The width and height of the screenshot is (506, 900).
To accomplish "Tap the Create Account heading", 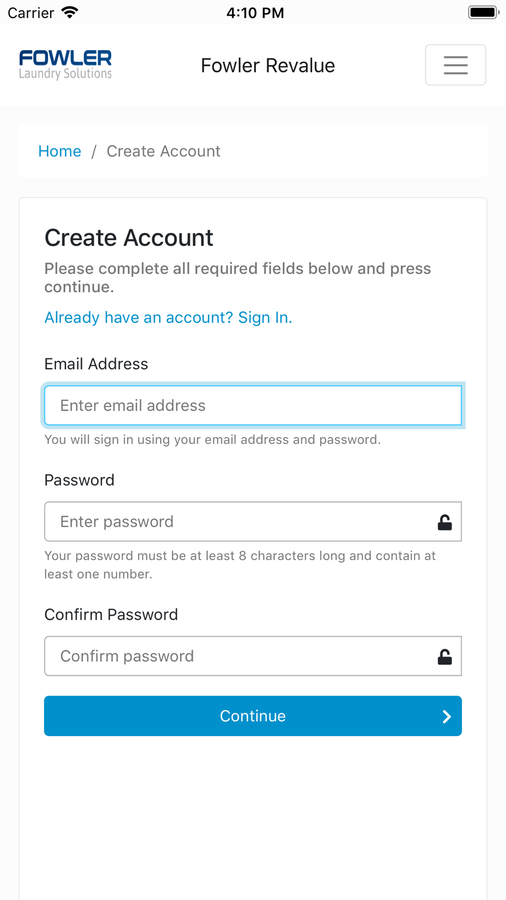I will pyautogui.click(x=129, y=238).
